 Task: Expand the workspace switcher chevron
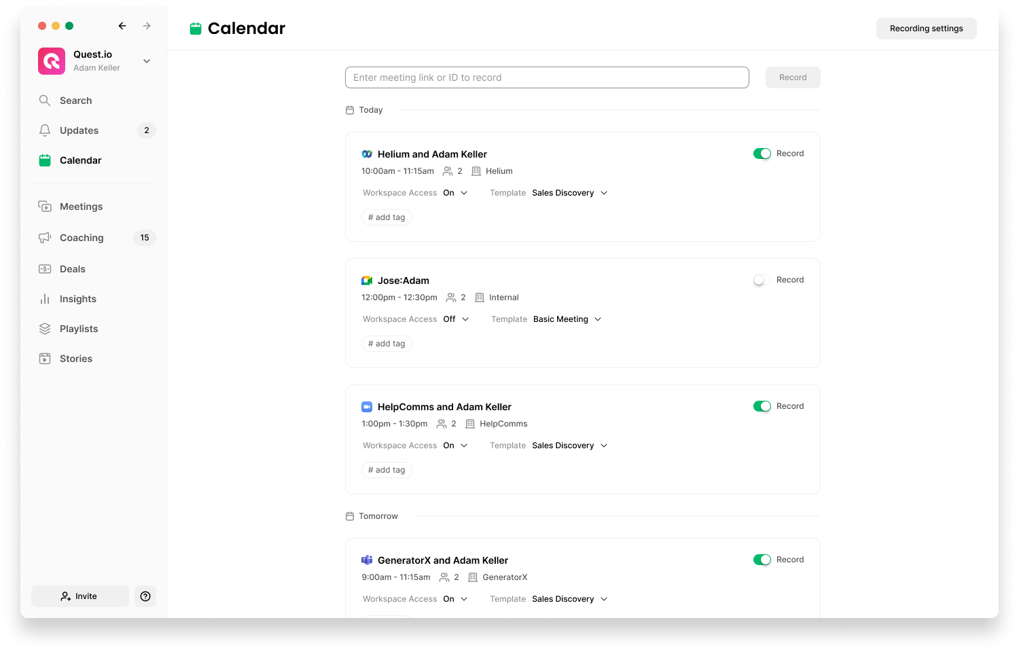coord(146,60)
